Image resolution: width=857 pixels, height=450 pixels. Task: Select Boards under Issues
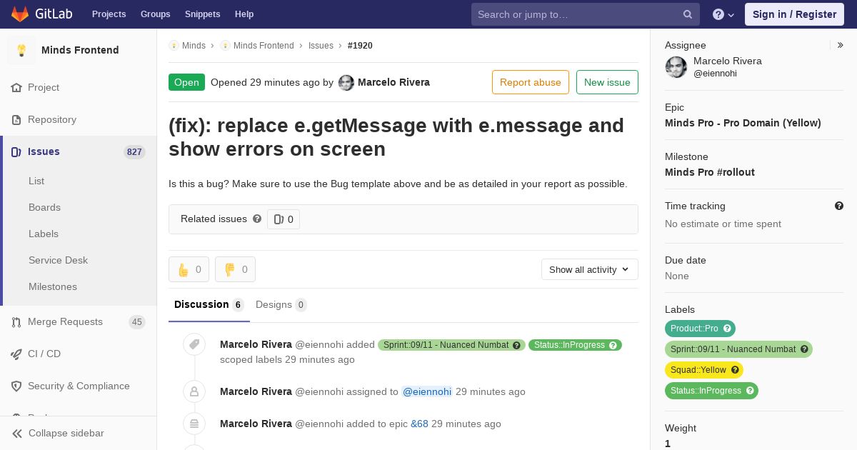[x=44, y=207]
